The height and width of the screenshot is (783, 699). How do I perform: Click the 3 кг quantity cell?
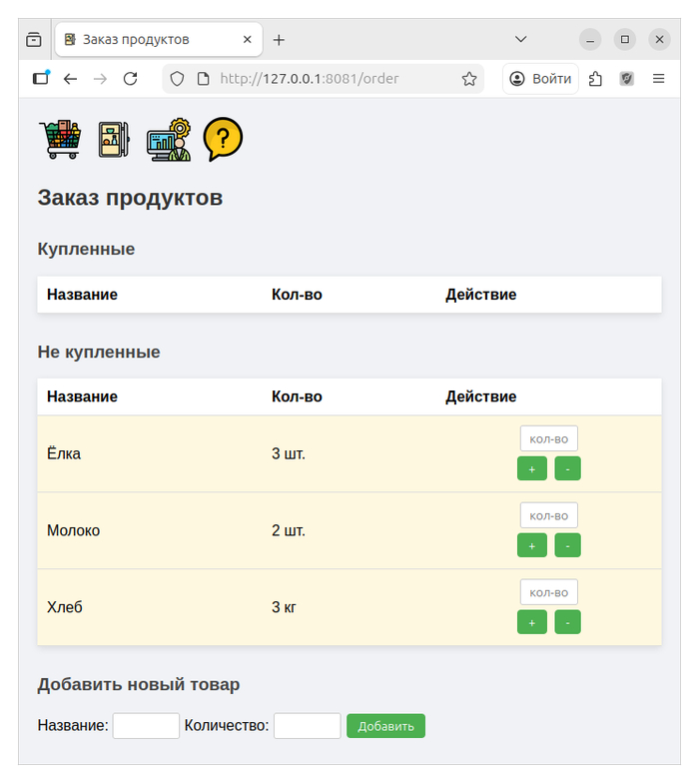point(284,607)
